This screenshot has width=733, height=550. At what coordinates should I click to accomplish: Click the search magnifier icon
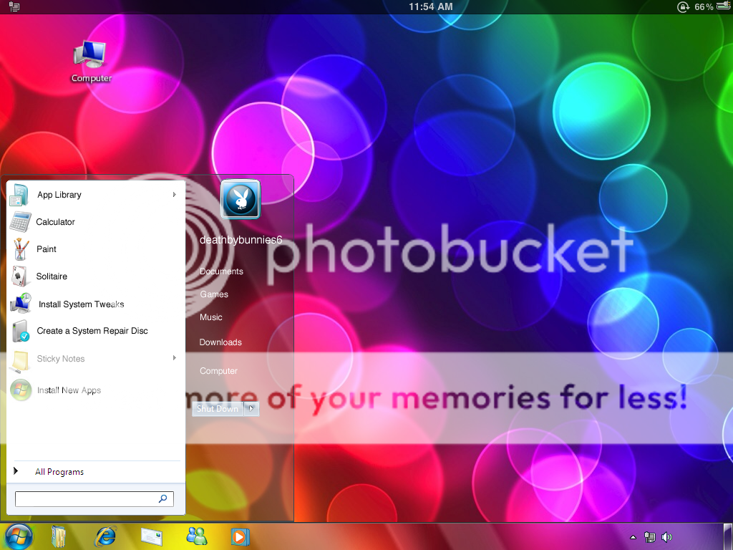click(162, 498)
